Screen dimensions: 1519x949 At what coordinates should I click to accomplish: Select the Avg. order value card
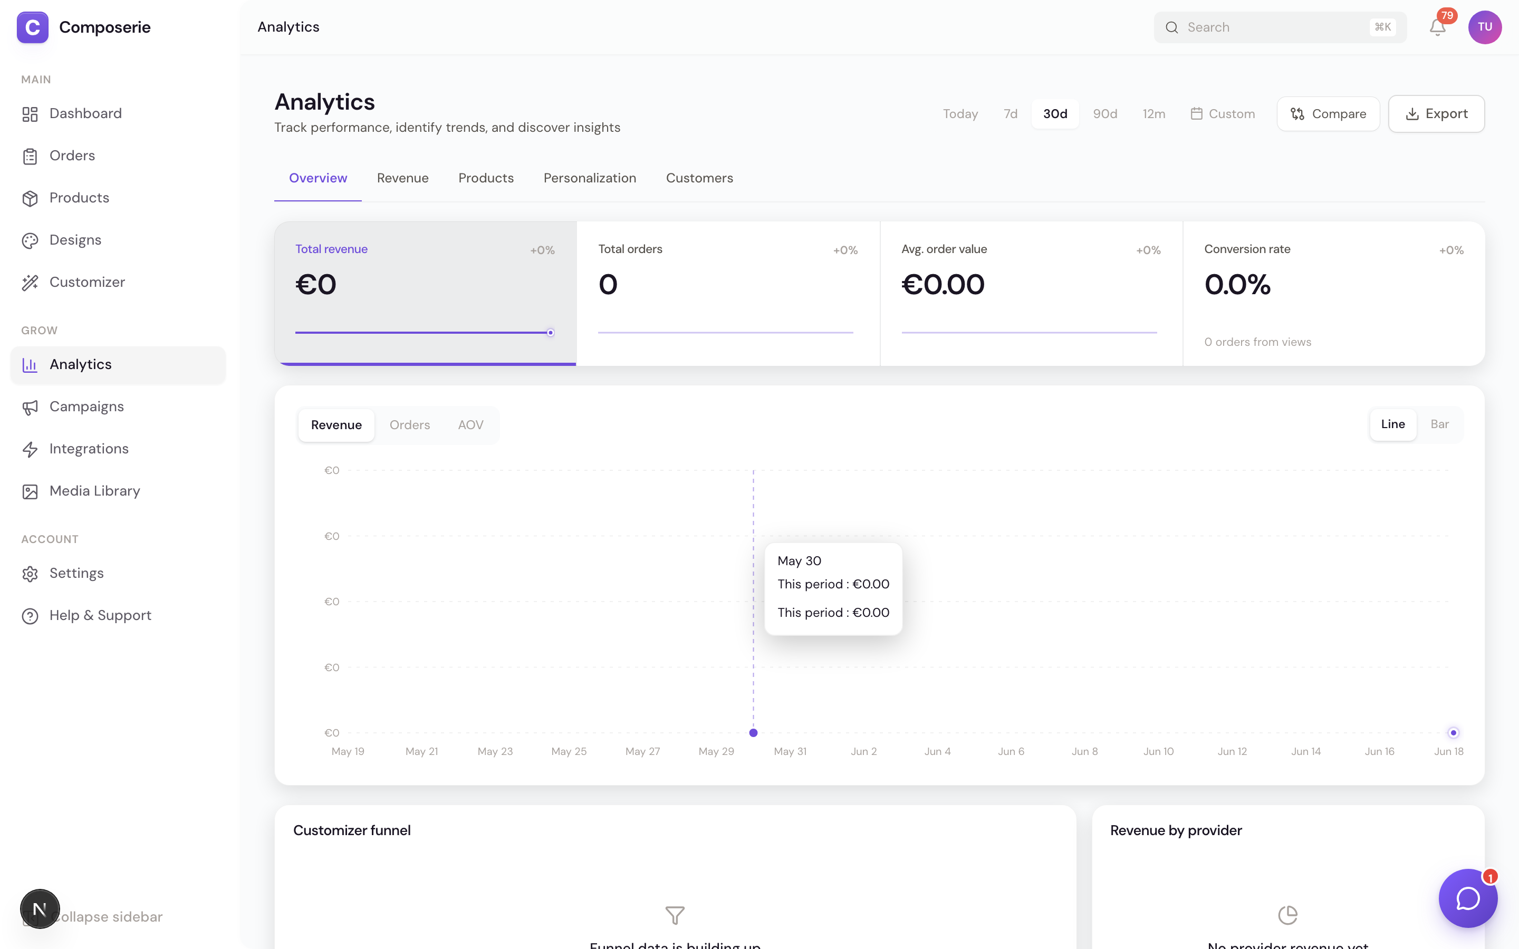pyautogui.click(x=1031, y=293)
